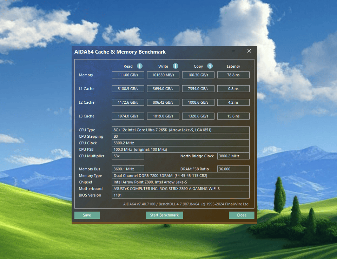Click the Copy column header label
The width and height of the screenshot is (337, 259).
[x=198, y=66]
